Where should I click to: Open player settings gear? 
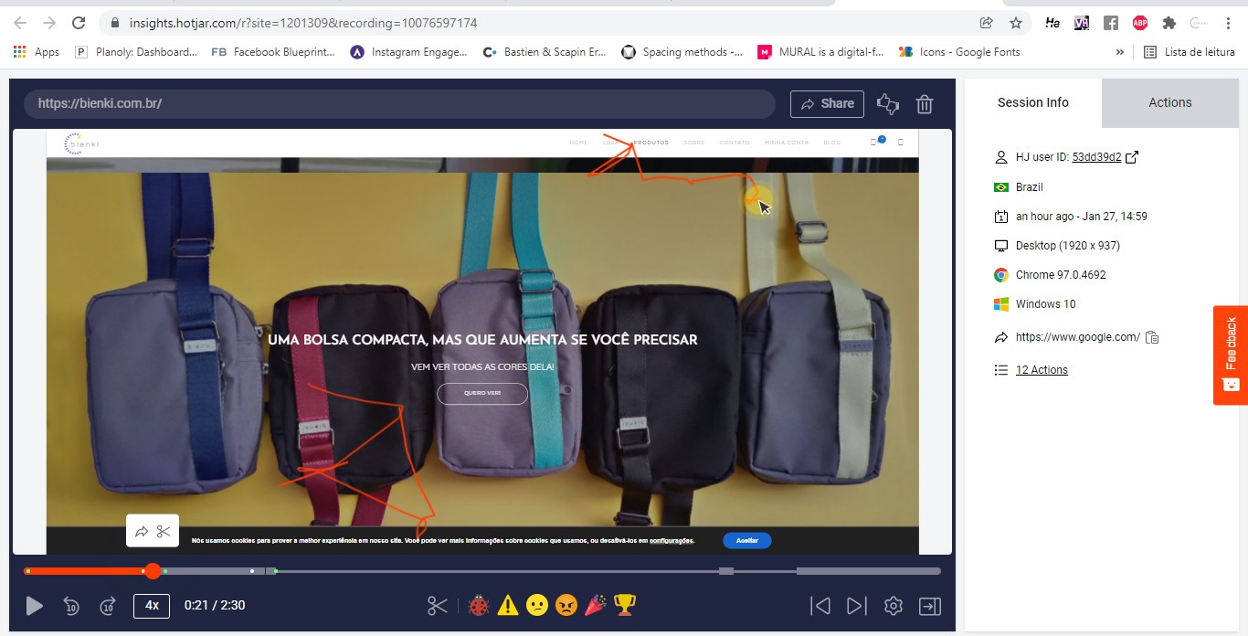(894, 606)
